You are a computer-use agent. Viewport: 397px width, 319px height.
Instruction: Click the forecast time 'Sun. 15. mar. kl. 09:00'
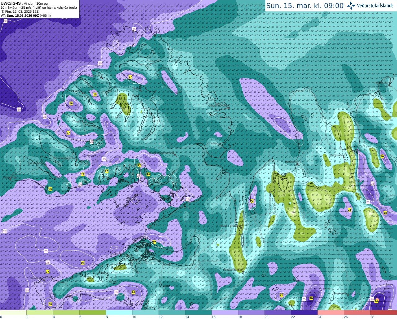[x=305, y=6]
